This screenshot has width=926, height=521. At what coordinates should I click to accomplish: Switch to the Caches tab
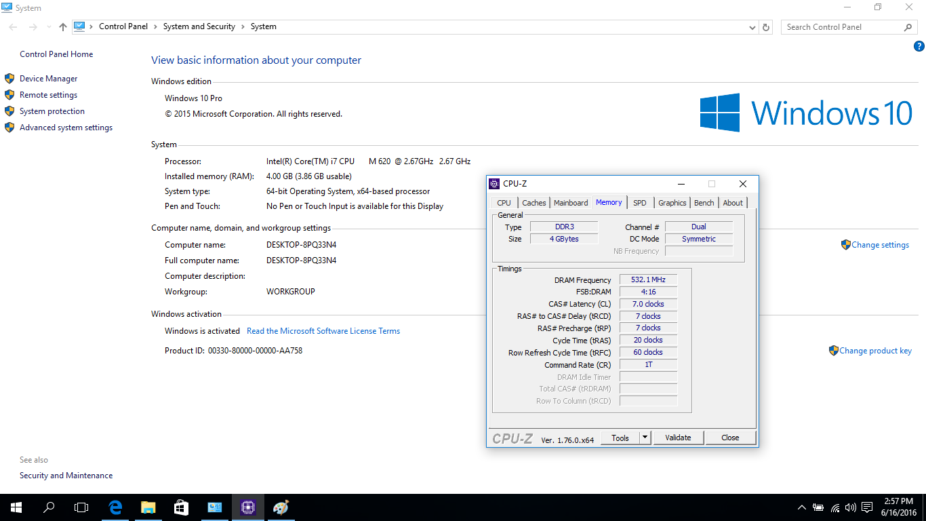[x=534, y=203]
